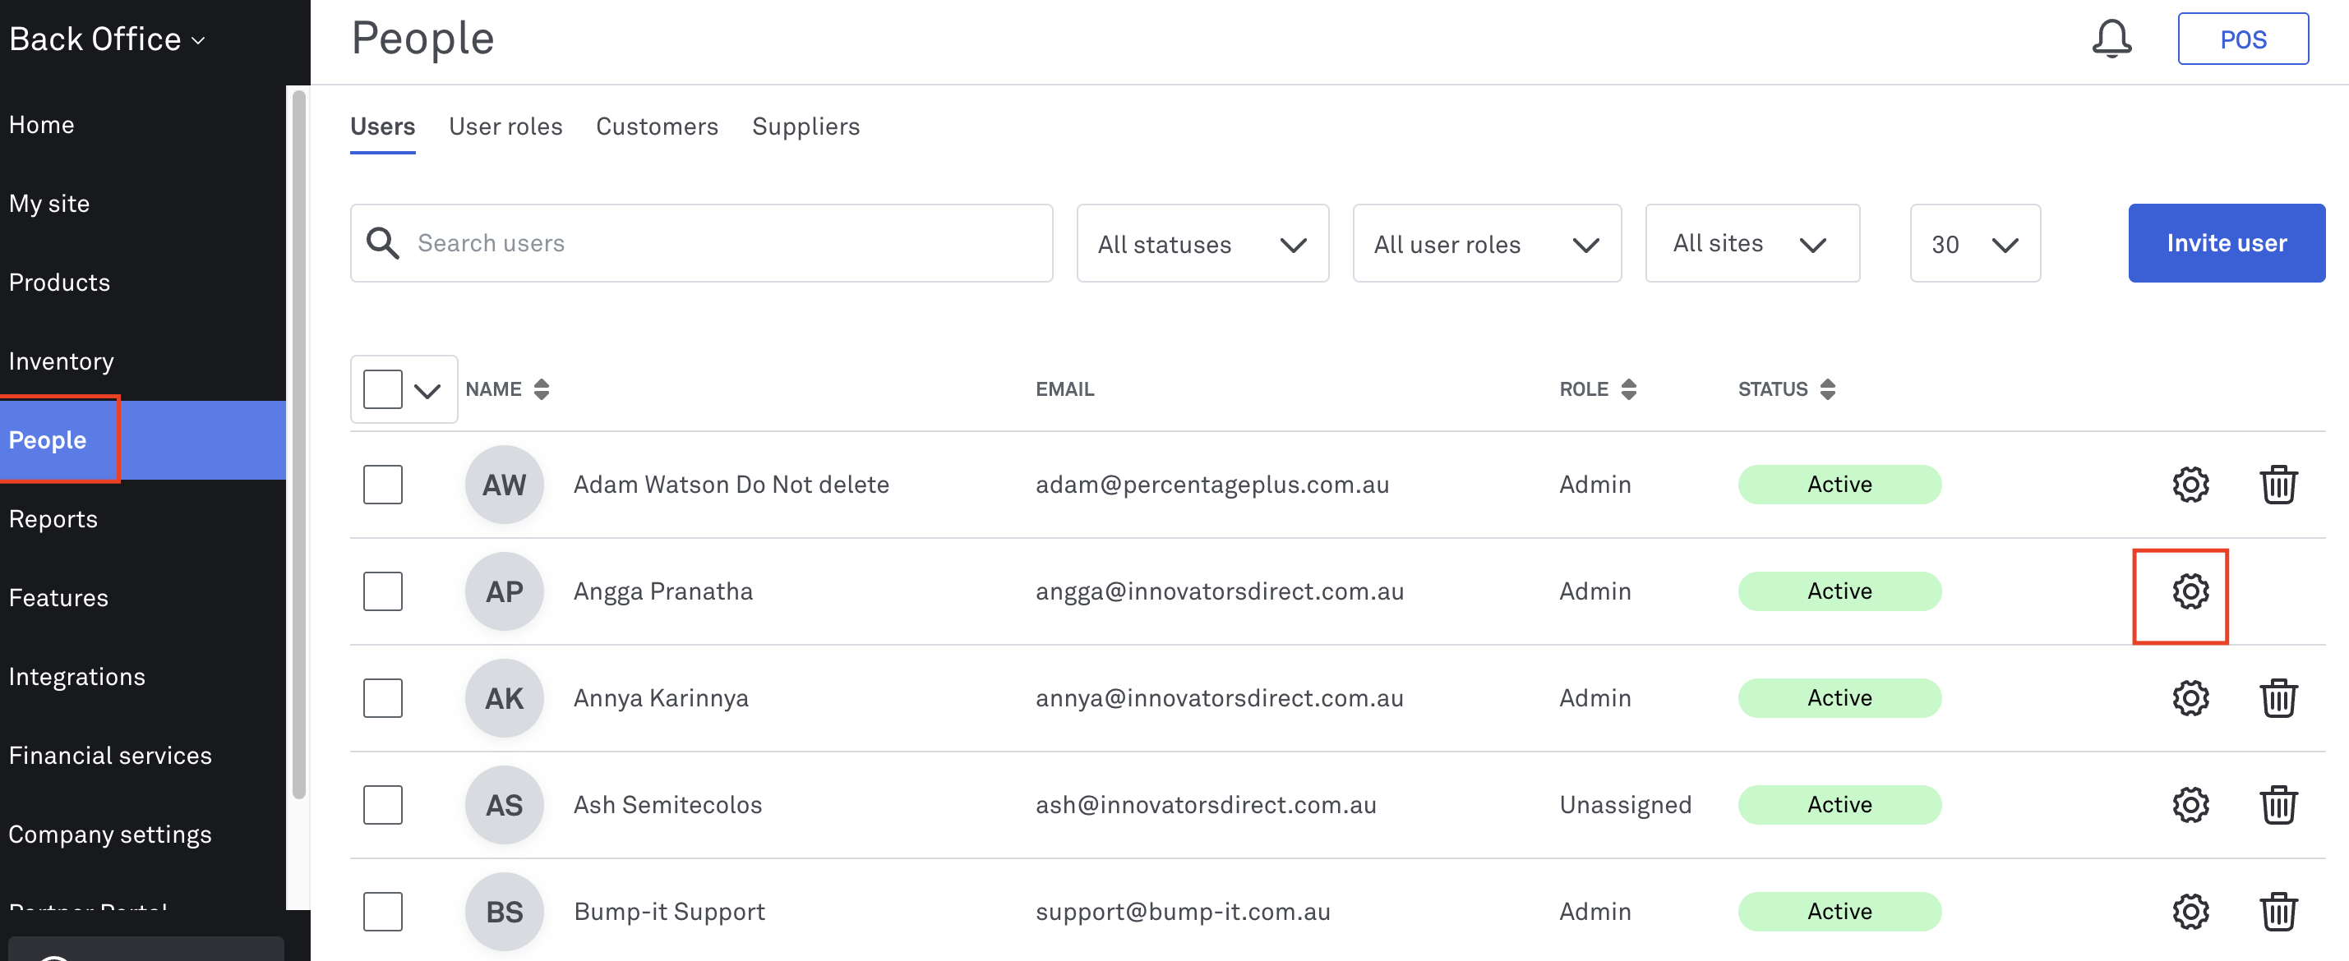The height and width of the screenshot is (961, 2349).
Task: Tick checkbox for Adam Watson row
Action: tap(382, 485)
